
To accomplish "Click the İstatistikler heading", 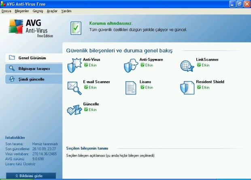I will (x=15, y=138).
